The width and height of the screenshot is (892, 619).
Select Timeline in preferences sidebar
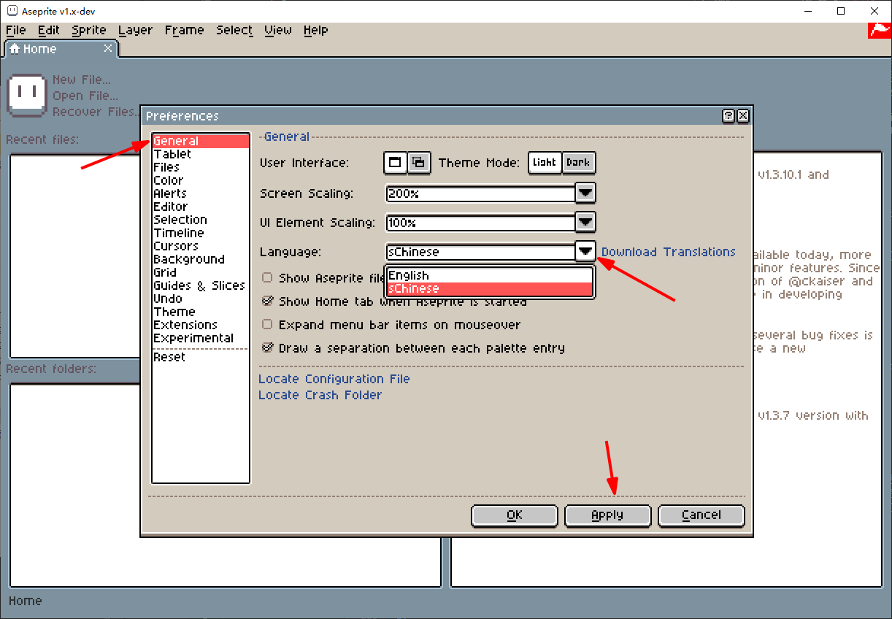pos(201,233)
